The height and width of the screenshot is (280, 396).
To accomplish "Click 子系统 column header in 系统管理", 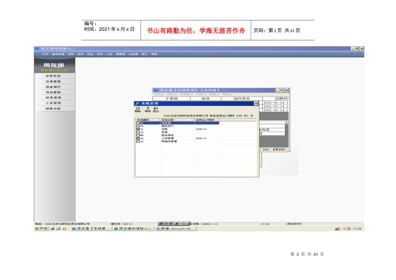I will 171,98.
